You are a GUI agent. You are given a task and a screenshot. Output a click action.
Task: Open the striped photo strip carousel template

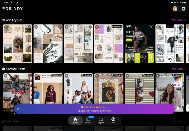[x=139, y=89]
